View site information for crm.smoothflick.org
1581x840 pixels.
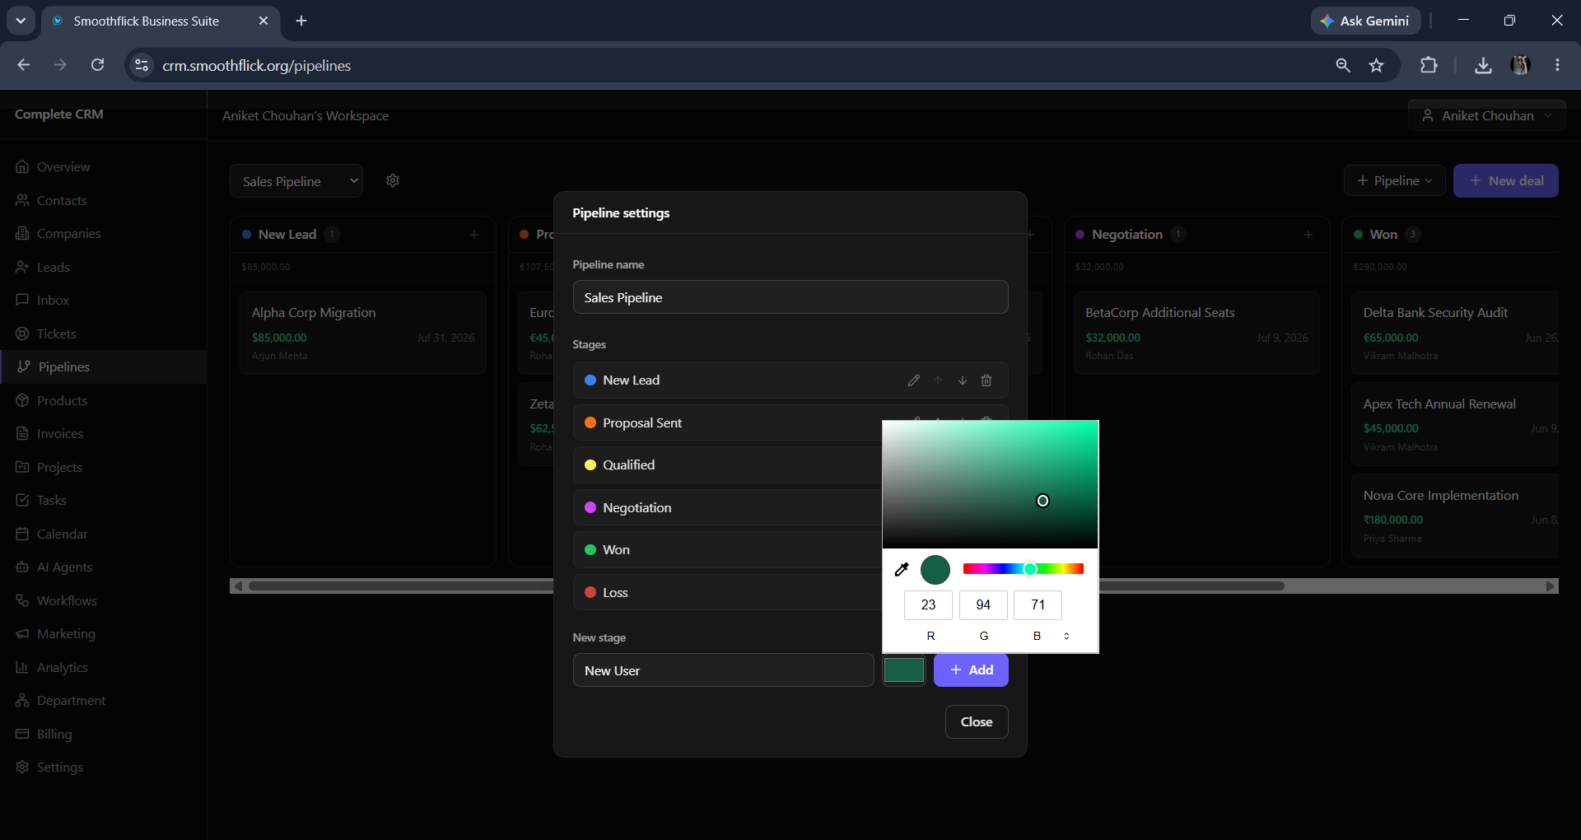click(142, 65)
